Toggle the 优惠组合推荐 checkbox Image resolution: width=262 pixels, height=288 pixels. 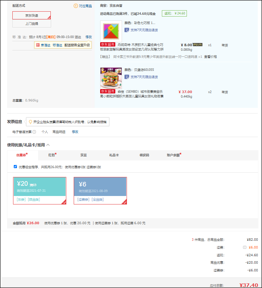[x=15, y=167]
